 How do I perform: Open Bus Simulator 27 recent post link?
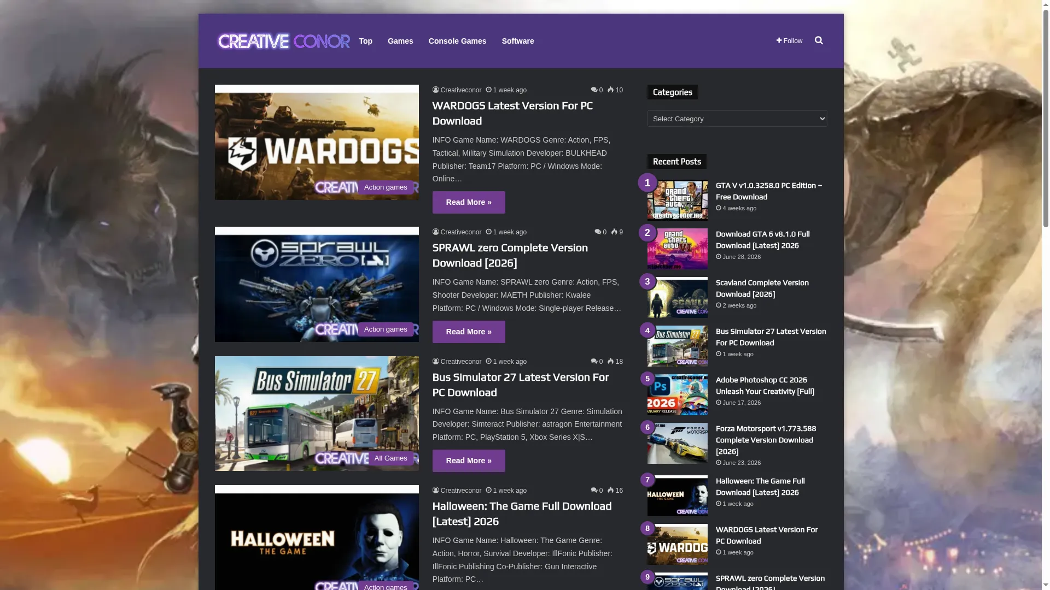tap(771, 337)
